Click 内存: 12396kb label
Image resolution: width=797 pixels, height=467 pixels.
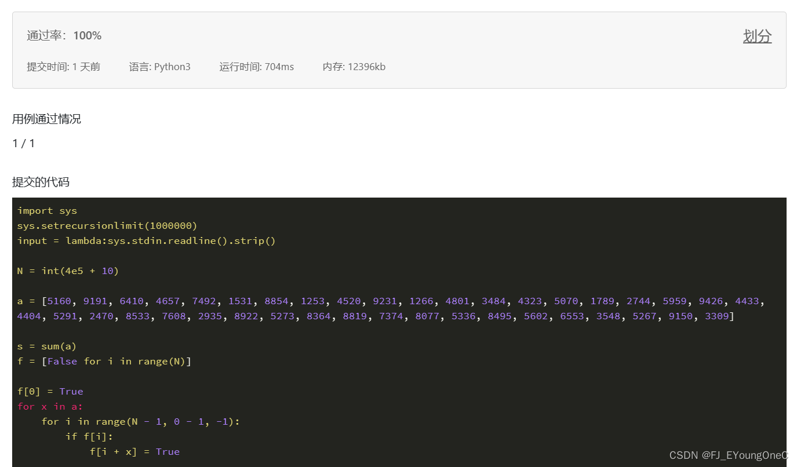pyautogui.click(x=354, y=67)
